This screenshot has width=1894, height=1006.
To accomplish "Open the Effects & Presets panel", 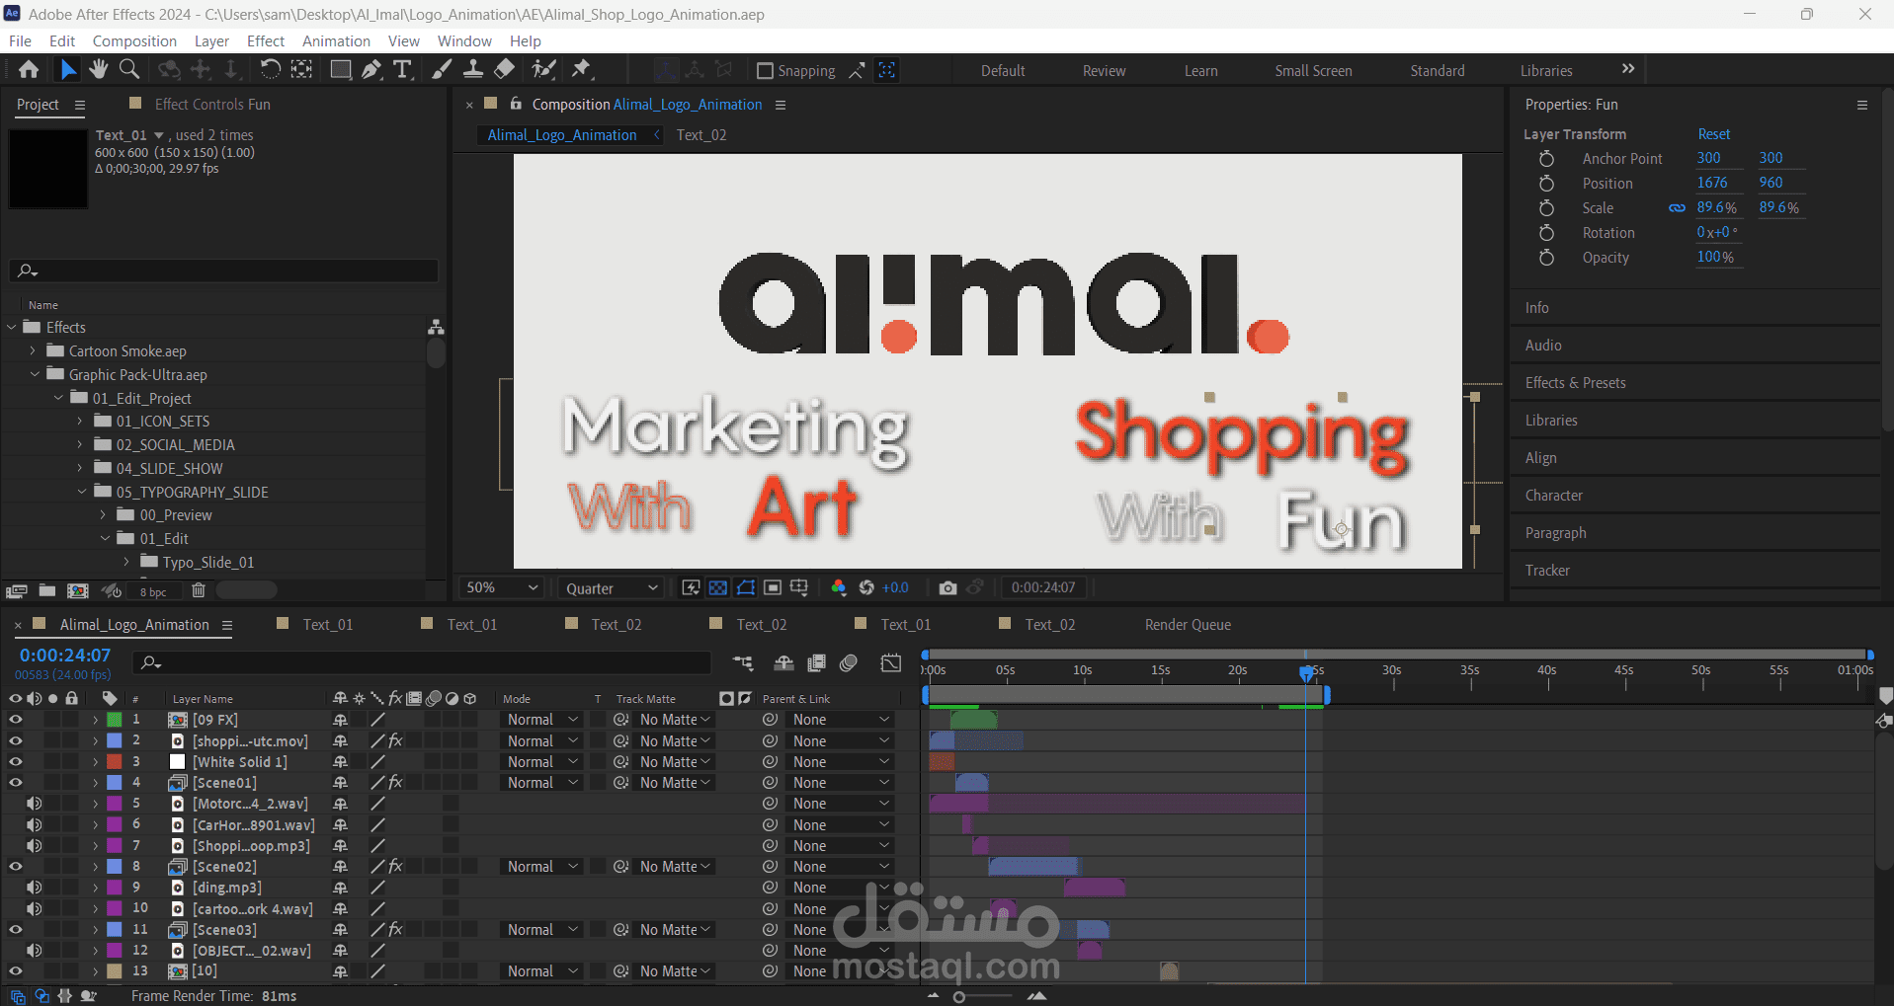I will click(1575, 383).
